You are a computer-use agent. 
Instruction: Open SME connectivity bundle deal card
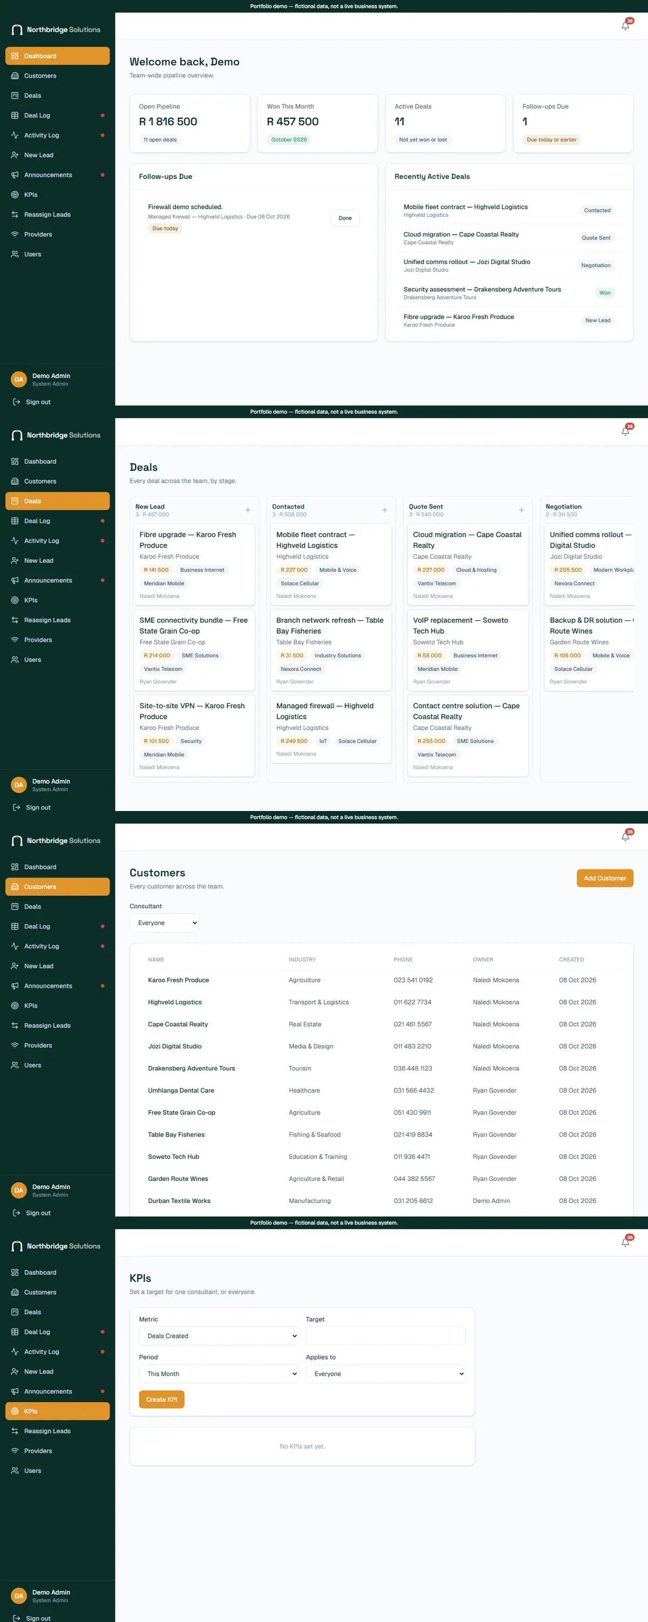click(x=194, y=650)
